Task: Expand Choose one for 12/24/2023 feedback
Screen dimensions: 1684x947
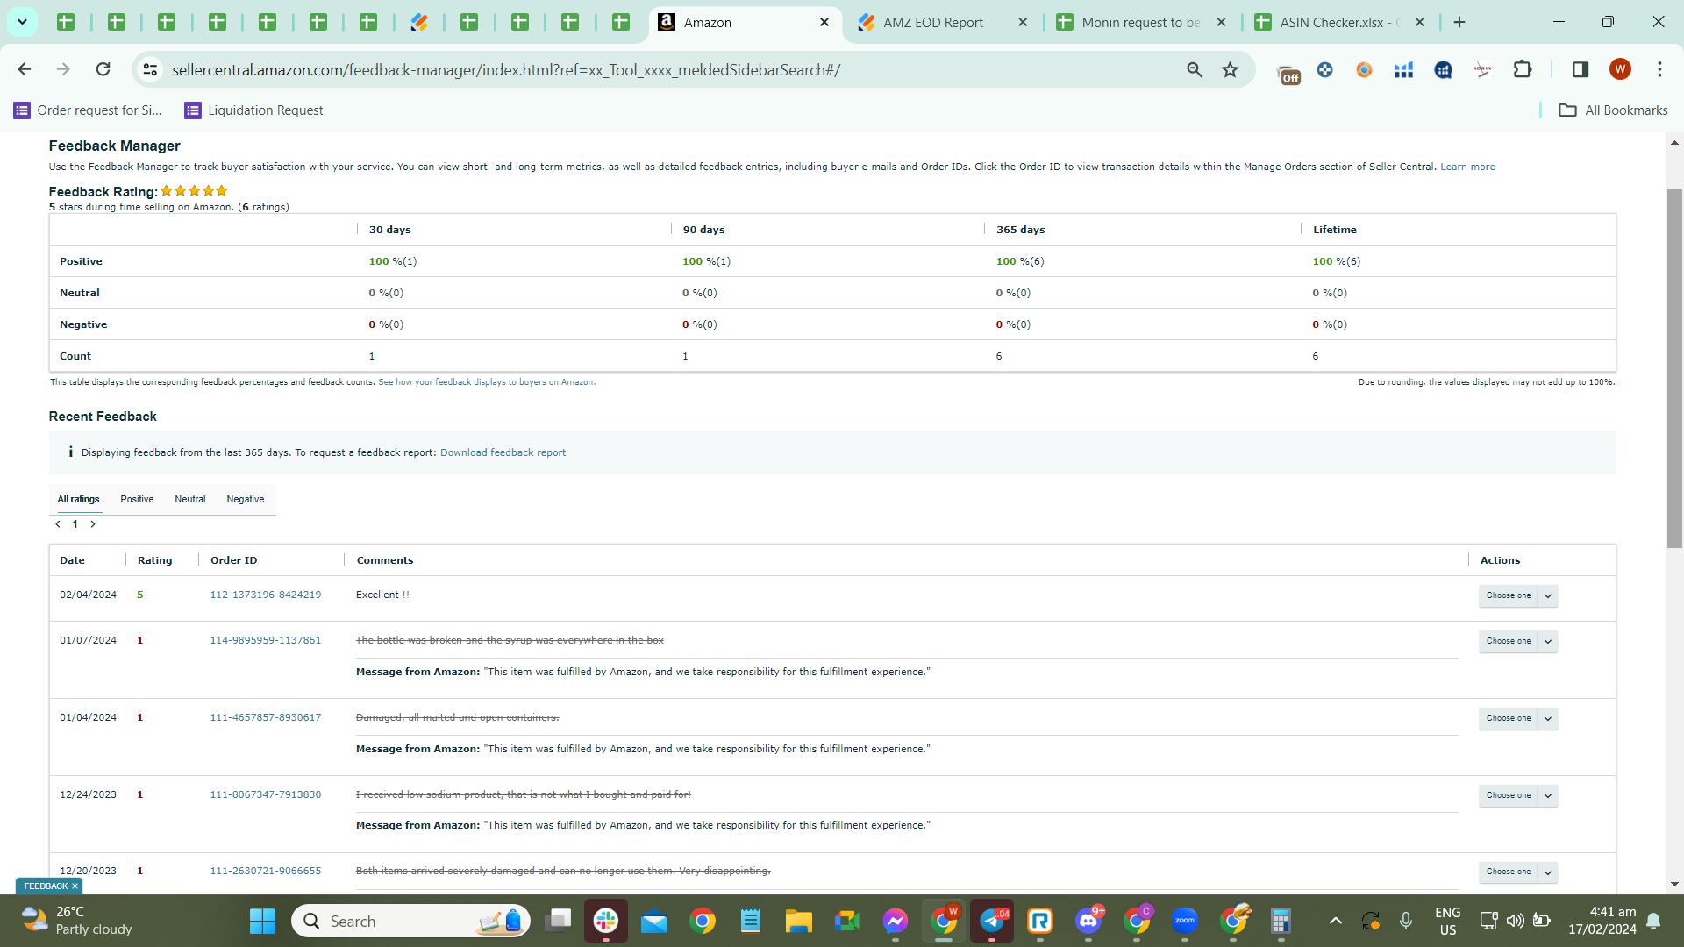Action: pyautogui.click(x=1517, y=795)
